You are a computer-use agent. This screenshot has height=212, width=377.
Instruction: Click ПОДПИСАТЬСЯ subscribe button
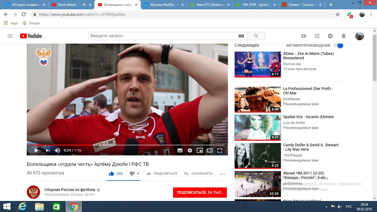coord(200,192)
